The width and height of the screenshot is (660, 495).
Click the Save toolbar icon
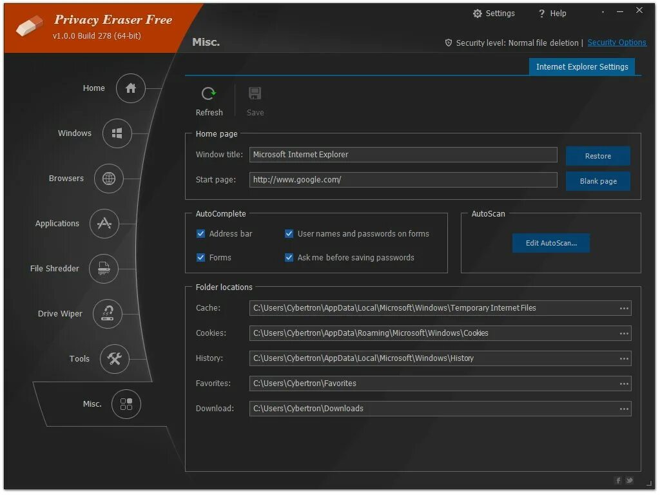click(x=255, y=93)
